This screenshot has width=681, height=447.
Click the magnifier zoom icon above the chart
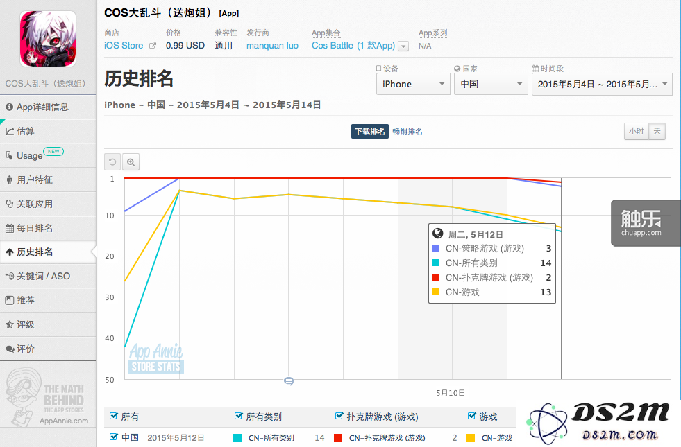click(x=131, y=162)
